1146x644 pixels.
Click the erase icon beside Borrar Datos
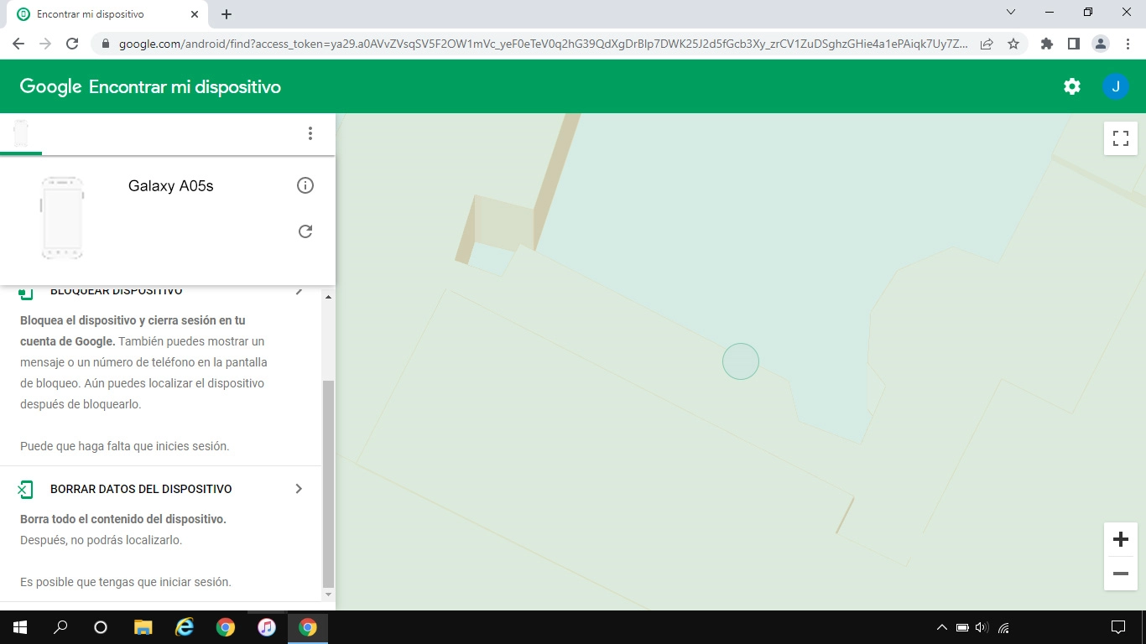[25, 488]
